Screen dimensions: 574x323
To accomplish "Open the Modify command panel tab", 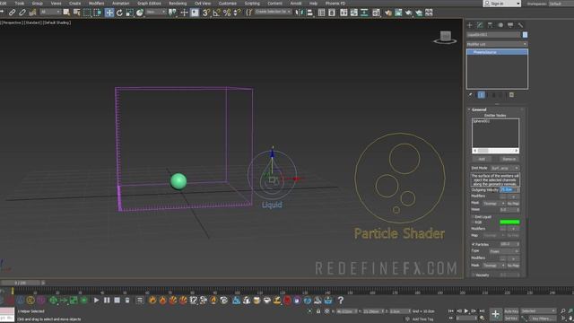I will coord(480,25).
